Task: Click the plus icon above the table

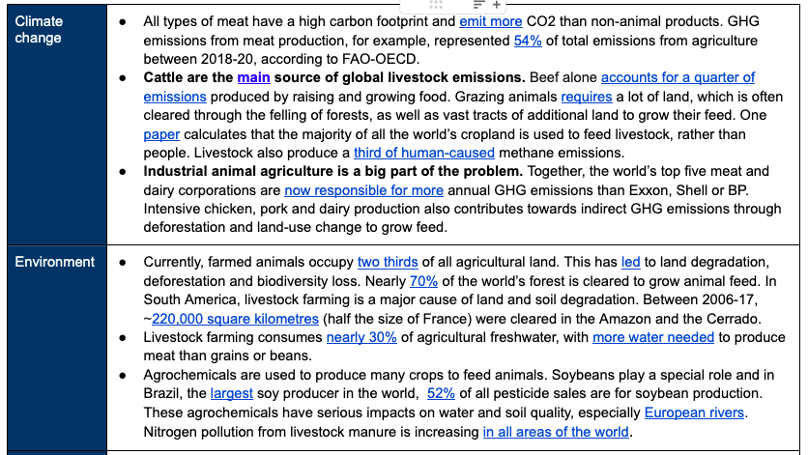Action: point(497,5)
